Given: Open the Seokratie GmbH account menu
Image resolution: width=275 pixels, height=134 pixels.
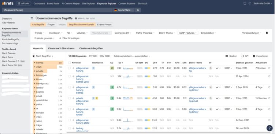Looking at the screenshot, I should pyautogui.click(x=263, y=3).
